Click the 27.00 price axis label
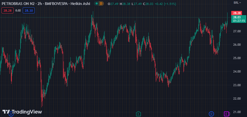 (x=237, y=31)
